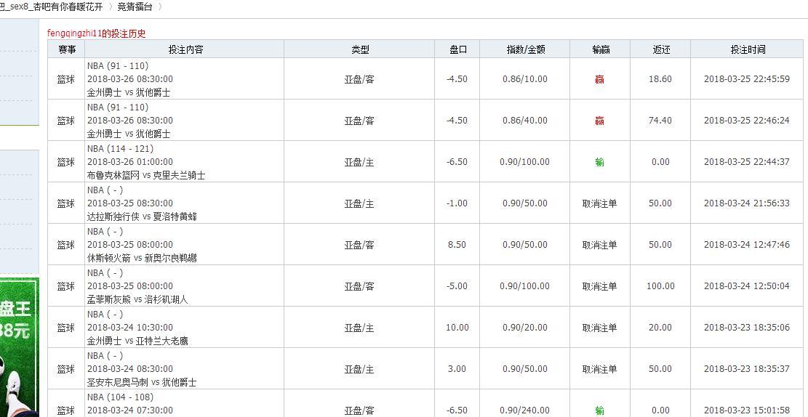This screenshot has height=417, width=808.
Task: Click the -5.00 handicap value
Action: (x=457, y=286)
